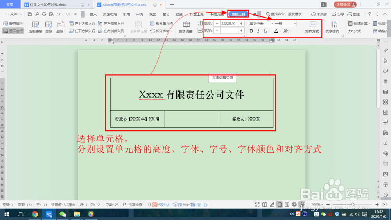Switch to the 页面布局 ribbon tab
This screenshot has height=220, width=391.
[110, 14]
